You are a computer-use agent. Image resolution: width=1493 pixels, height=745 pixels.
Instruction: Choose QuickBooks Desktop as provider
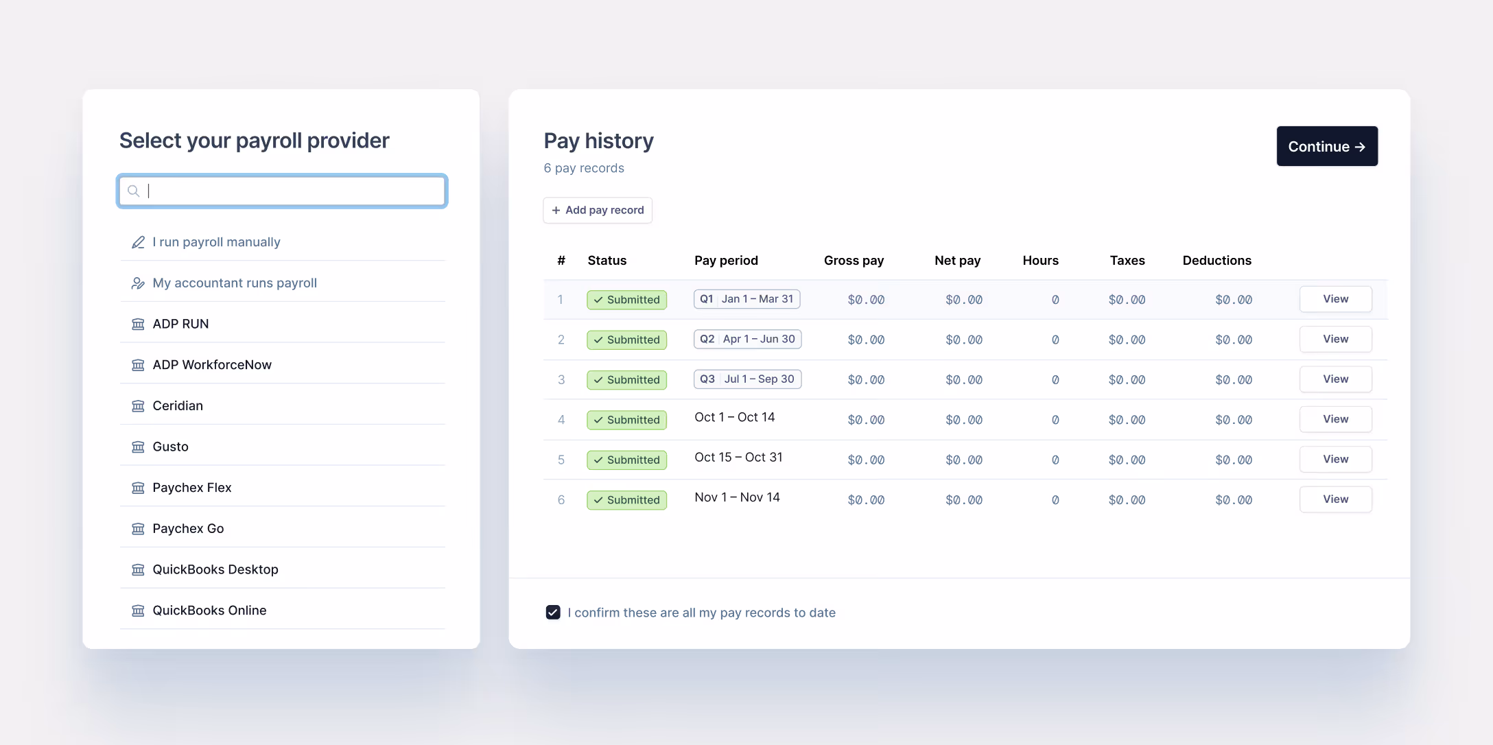pos(215,569)
